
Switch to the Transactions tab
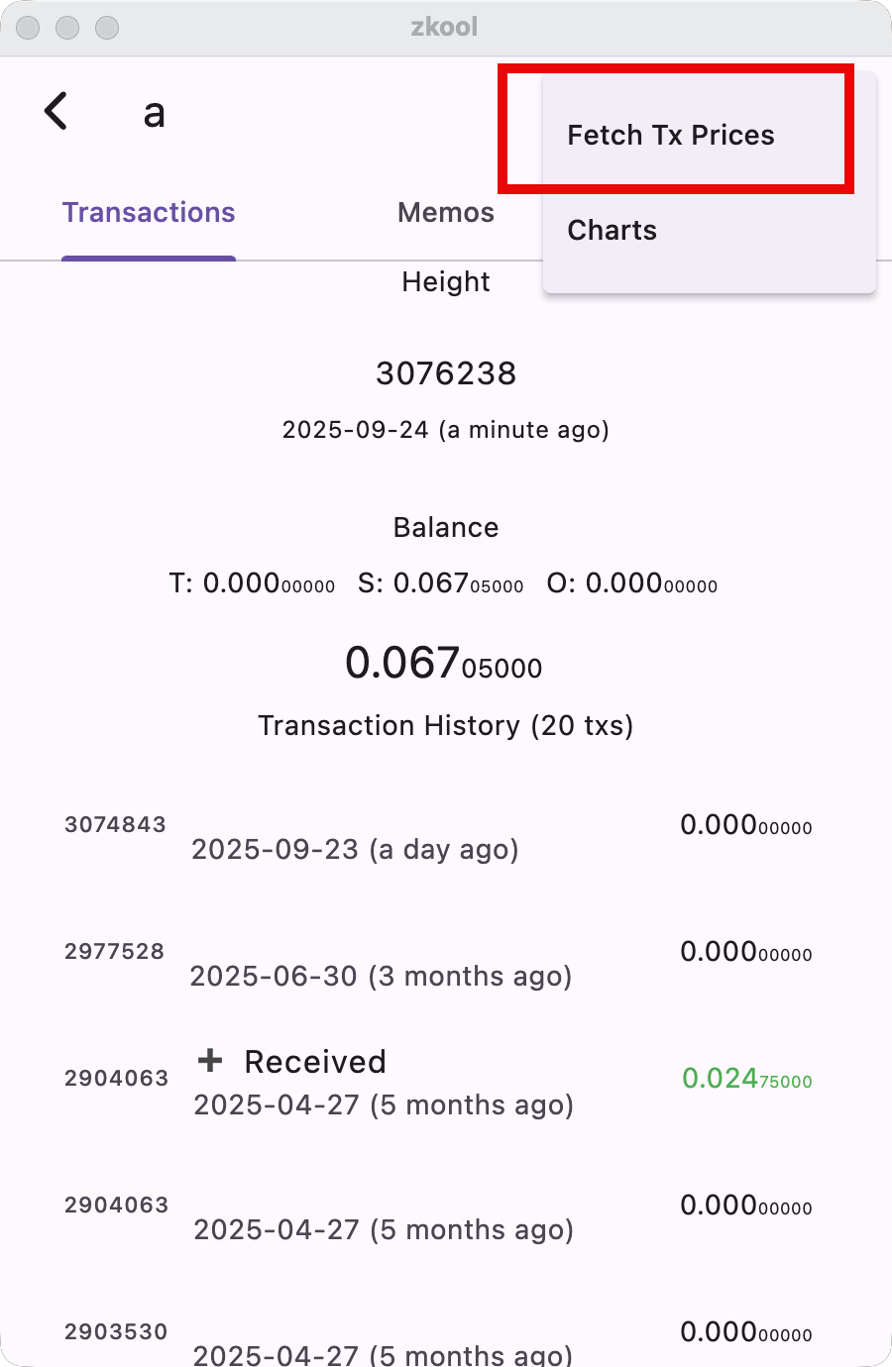149,213
